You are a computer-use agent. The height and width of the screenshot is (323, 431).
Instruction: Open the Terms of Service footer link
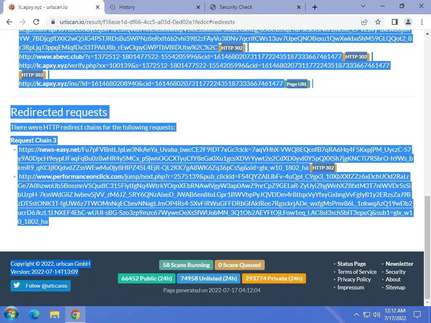tap(357, 272)
